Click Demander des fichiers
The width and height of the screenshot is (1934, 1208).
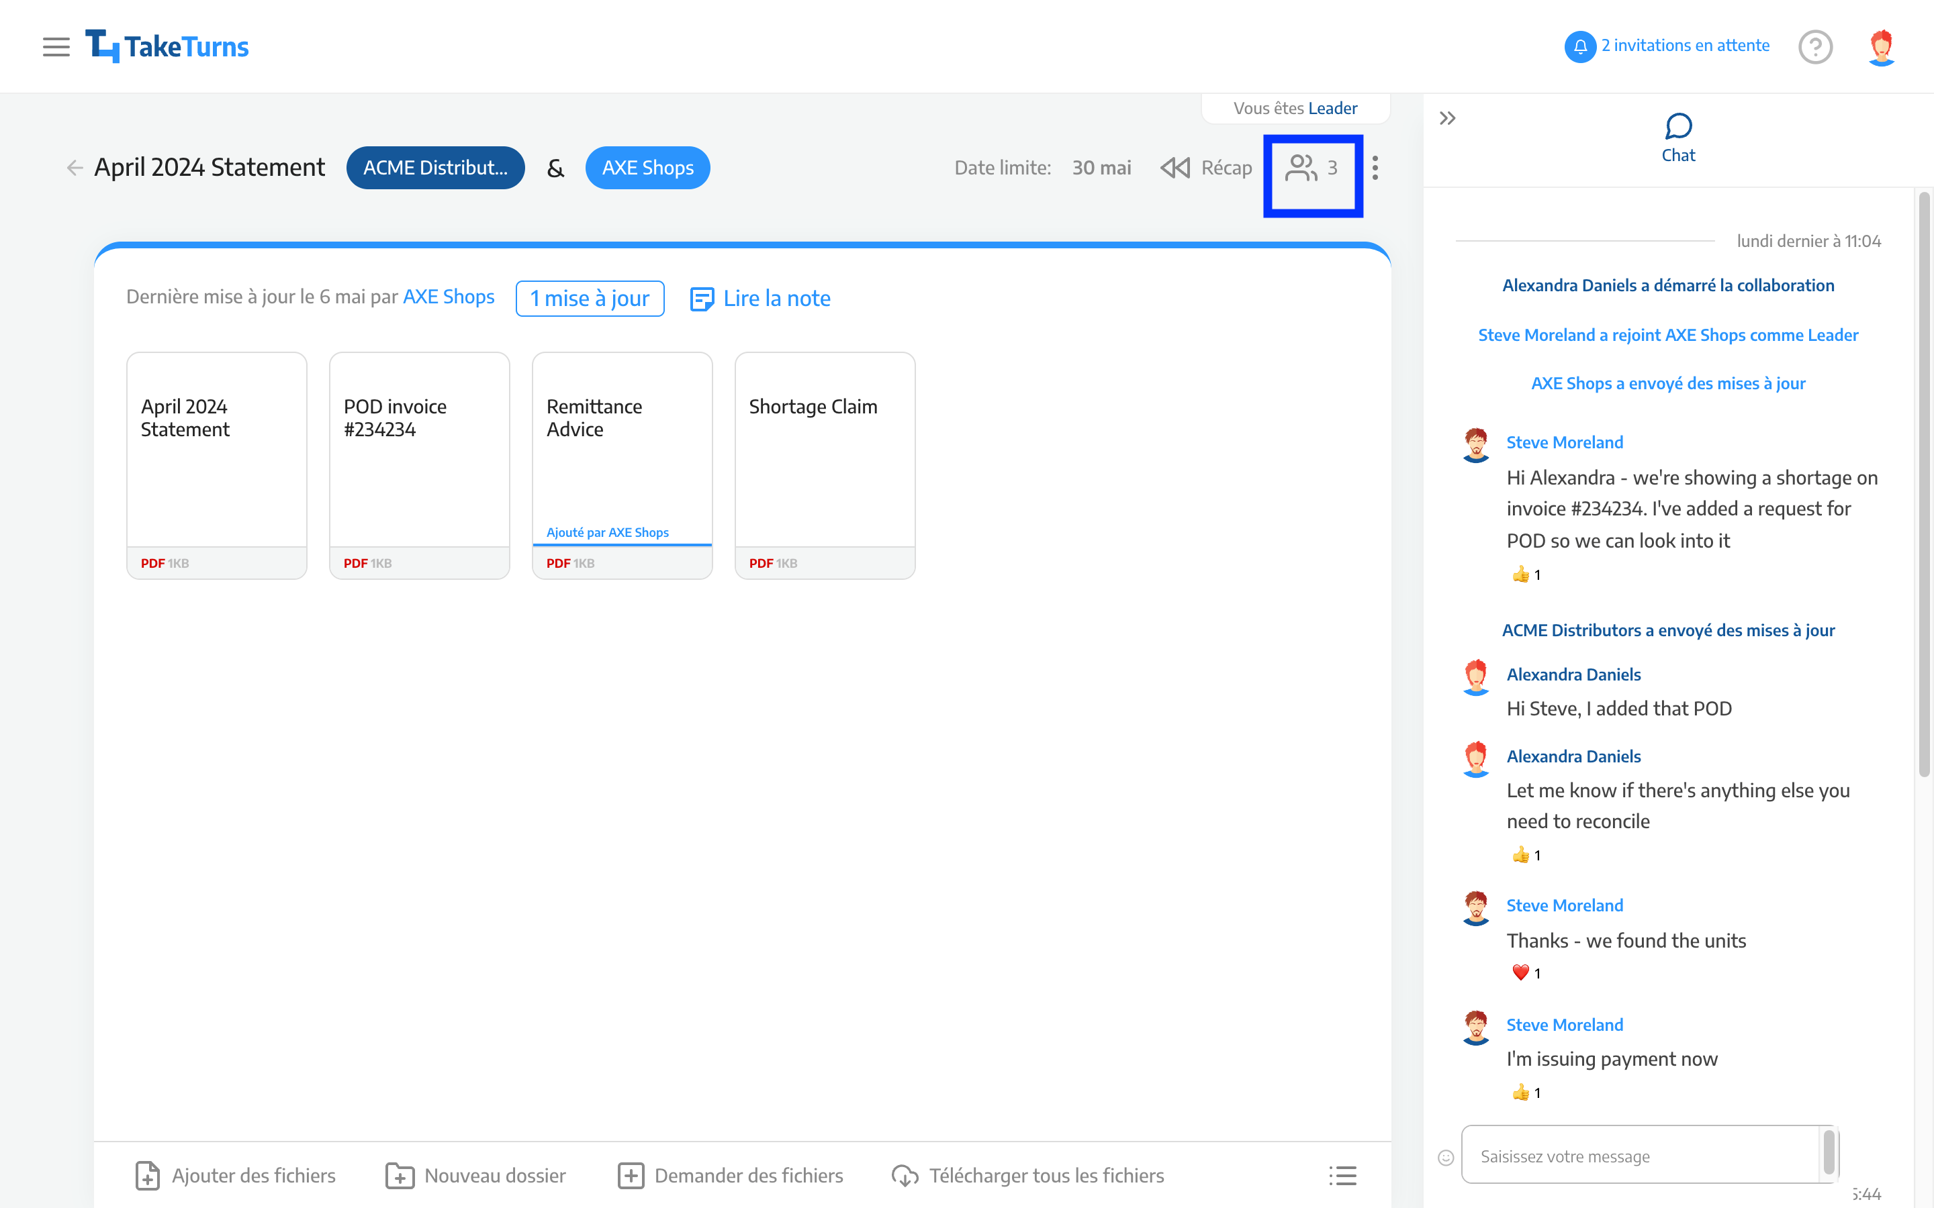click(x=731, y=1175)
